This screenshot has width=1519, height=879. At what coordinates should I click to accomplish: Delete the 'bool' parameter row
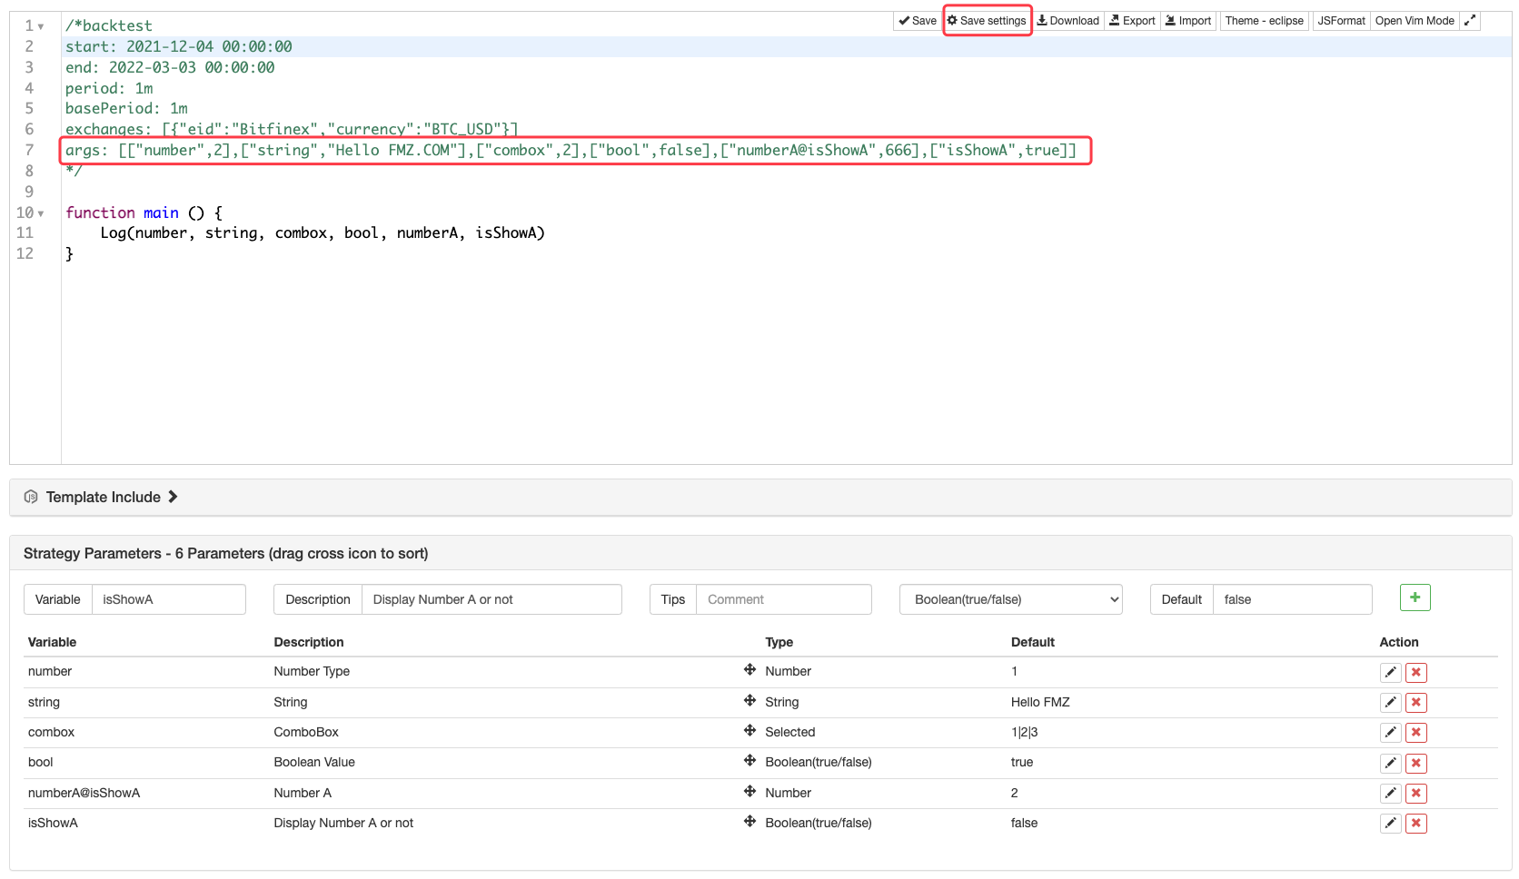[1415, 764]
